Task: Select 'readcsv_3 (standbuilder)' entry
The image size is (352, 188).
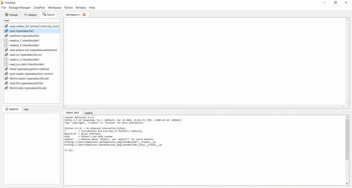Action: click(x=32, y=59)
